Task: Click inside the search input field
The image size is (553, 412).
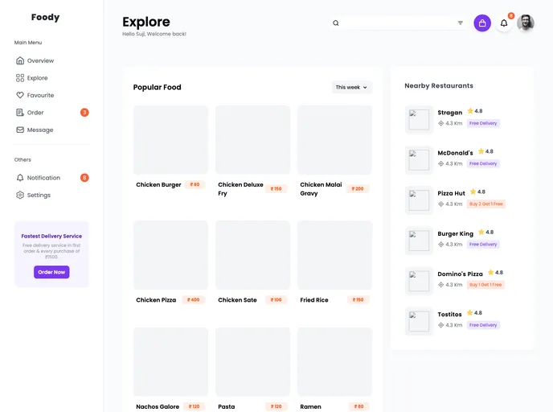Action: coord(398,23)
